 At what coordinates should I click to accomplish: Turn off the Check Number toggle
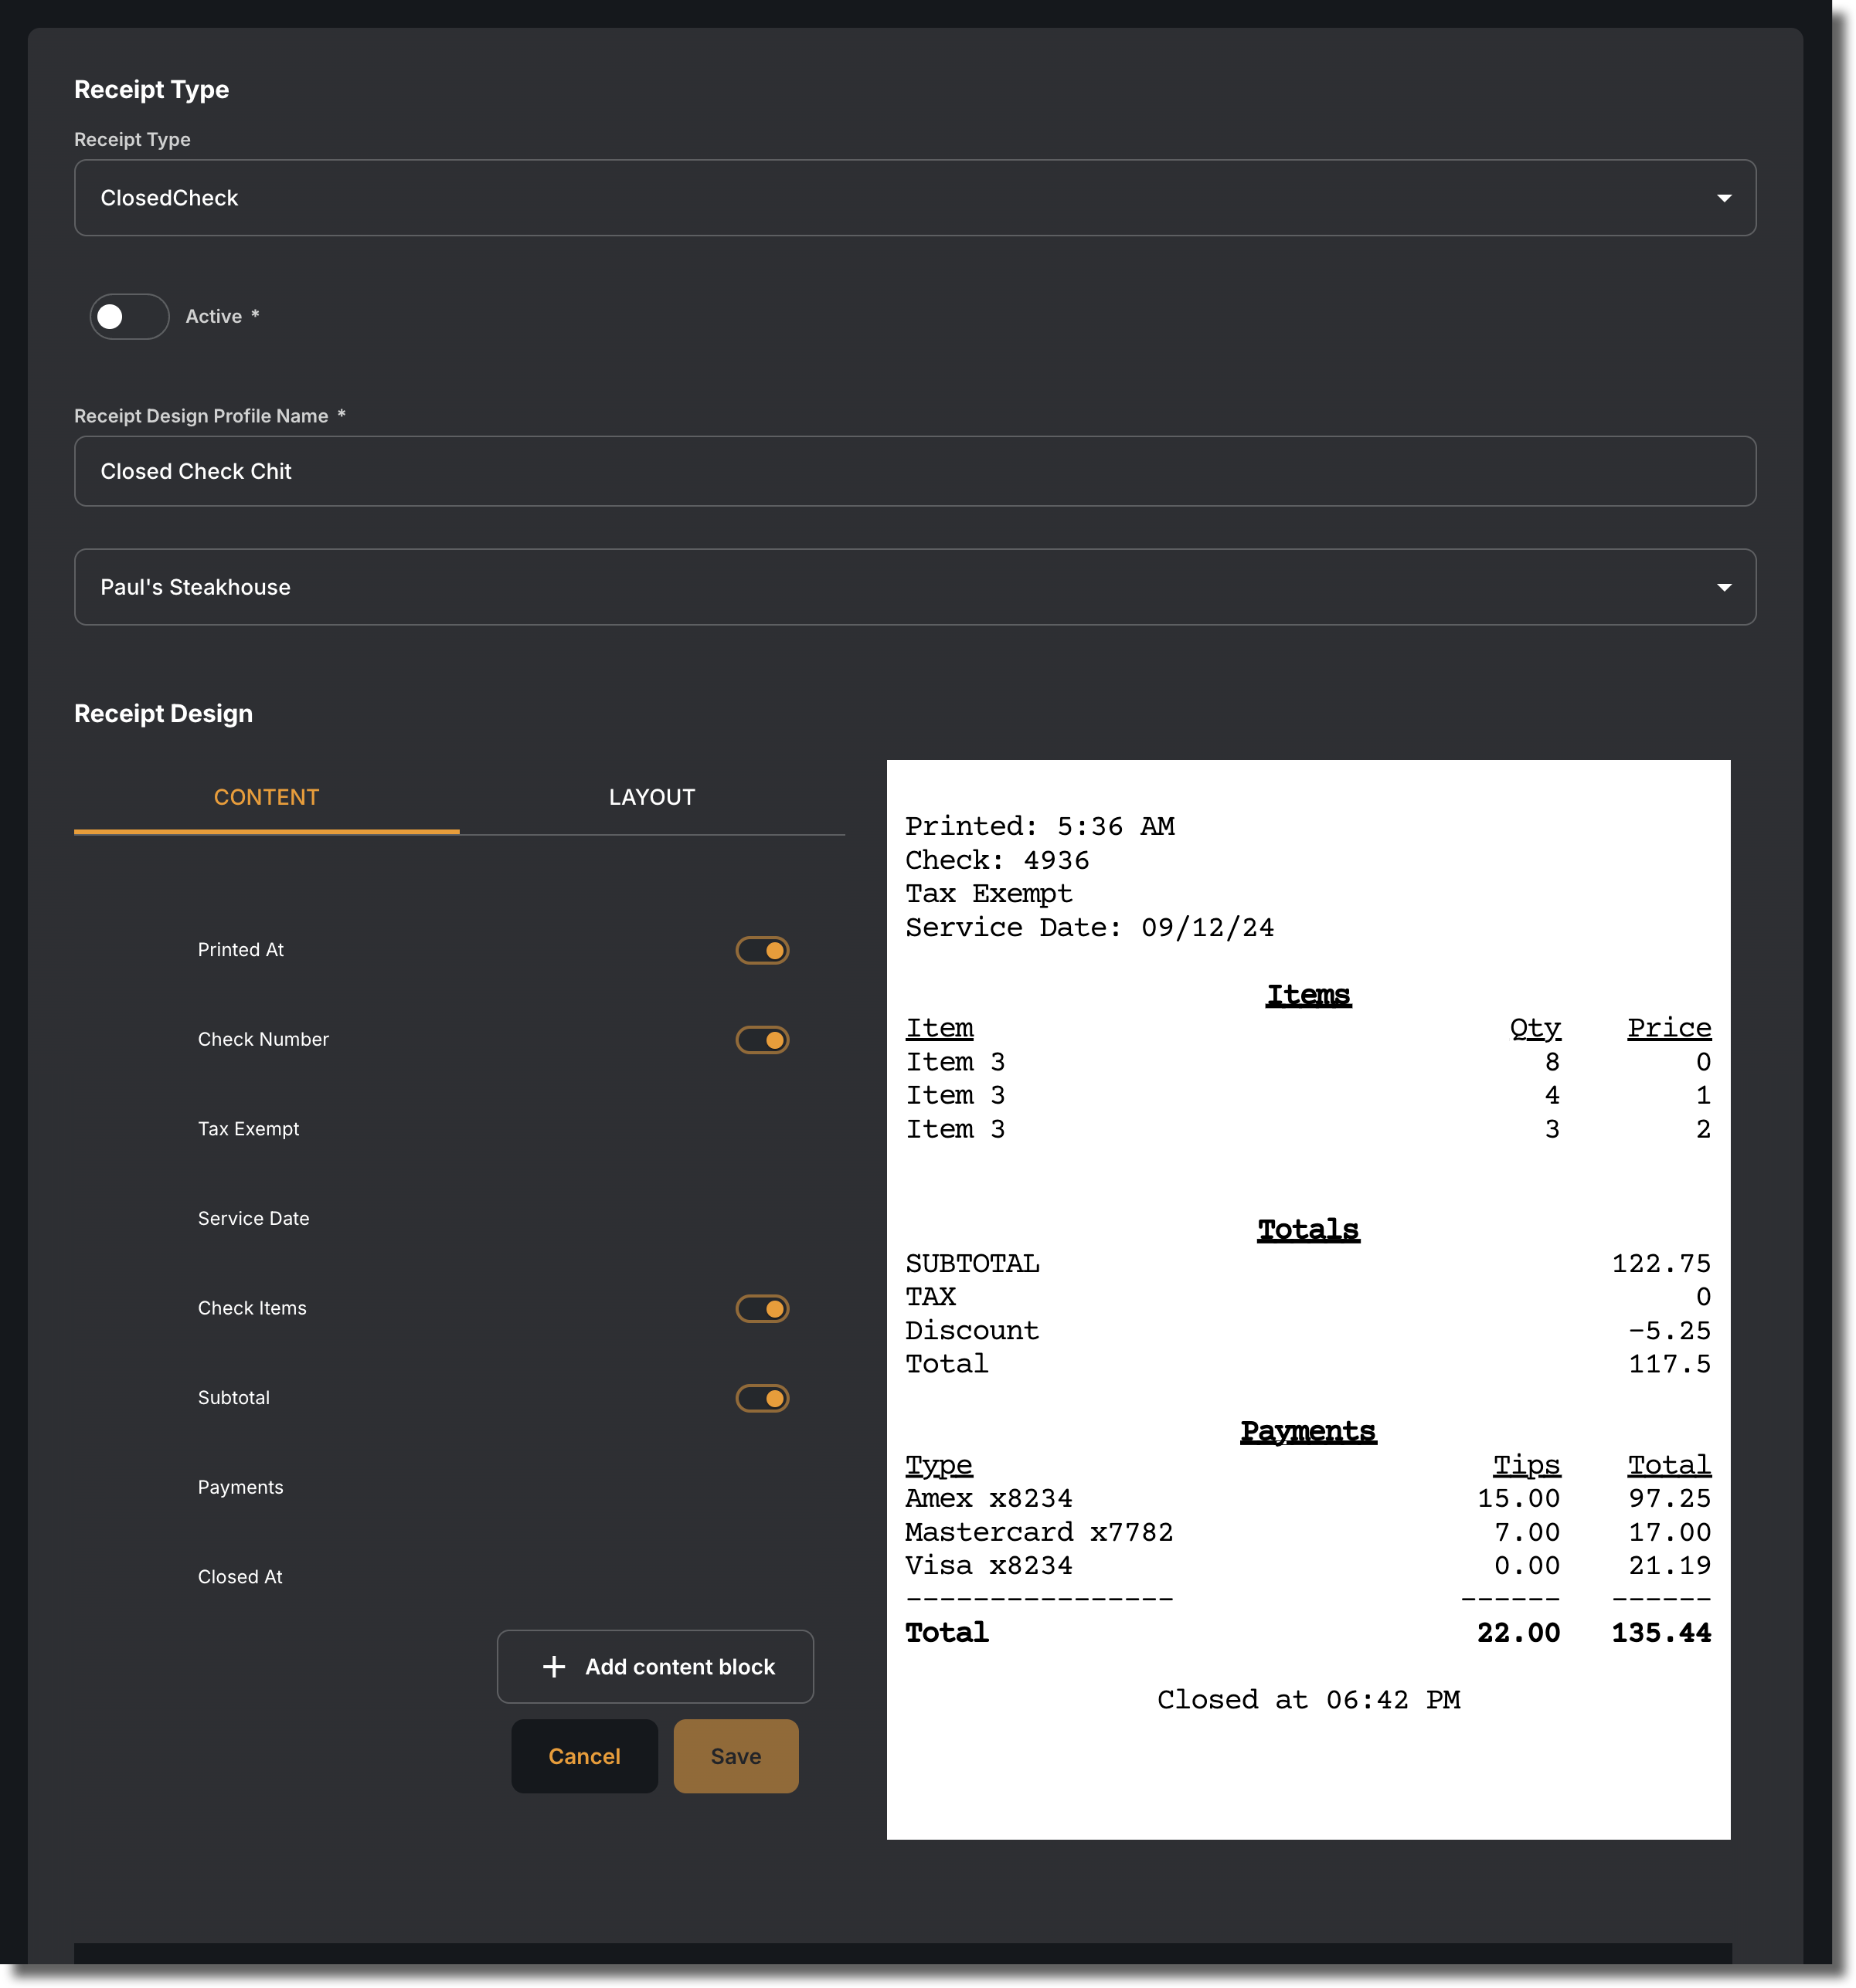763,1040
